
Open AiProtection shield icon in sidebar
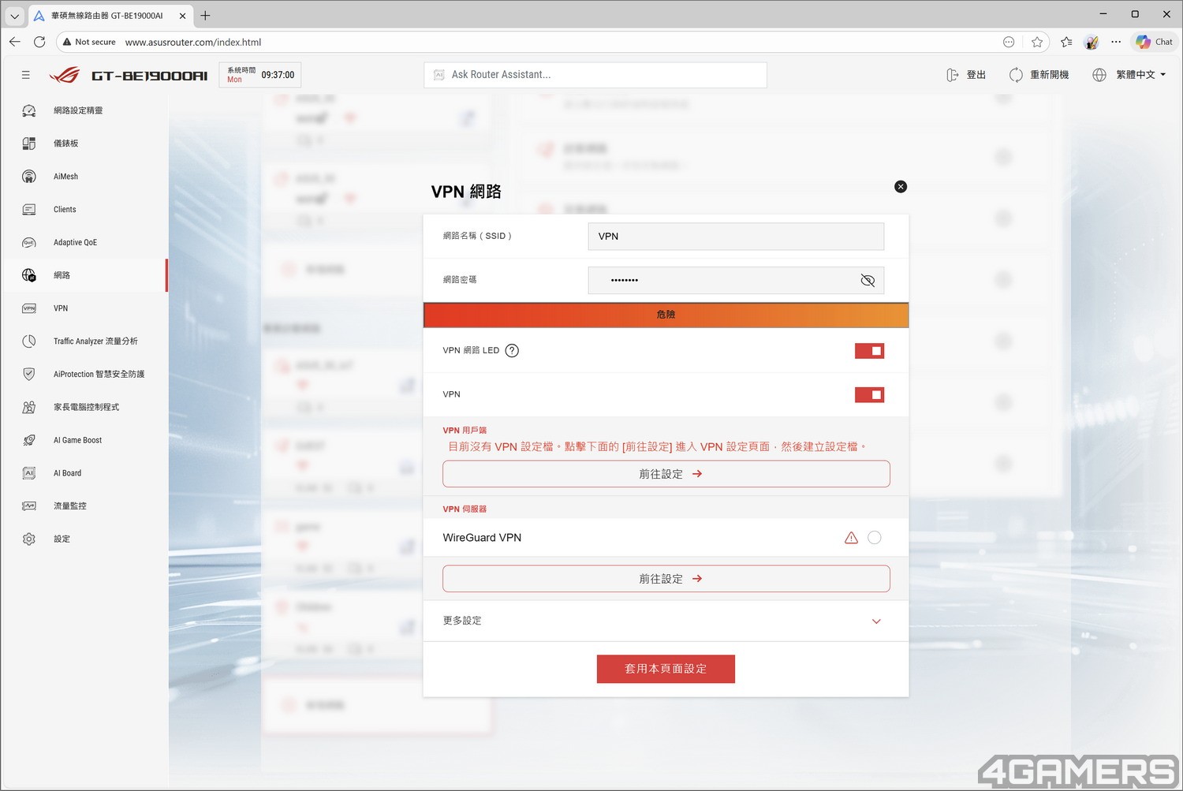click(x=29, y=375)
